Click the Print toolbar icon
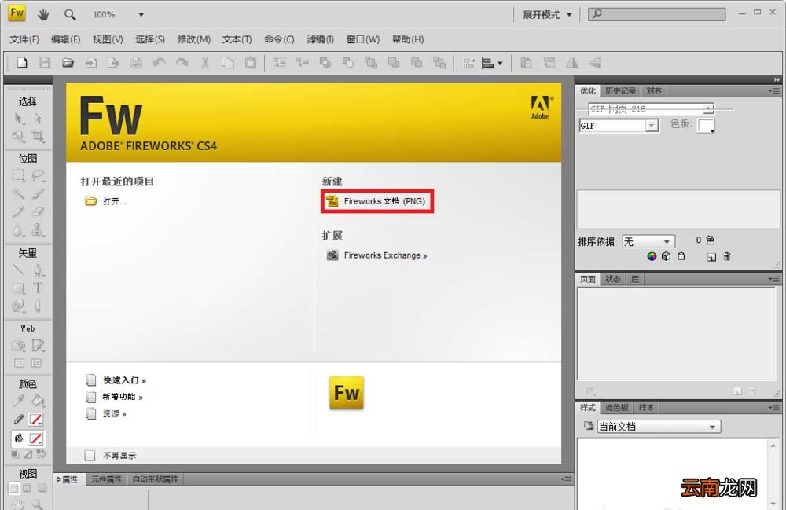 click(136, 63)
